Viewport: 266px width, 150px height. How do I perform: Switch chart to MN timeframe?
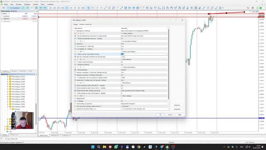click(83, 8)
